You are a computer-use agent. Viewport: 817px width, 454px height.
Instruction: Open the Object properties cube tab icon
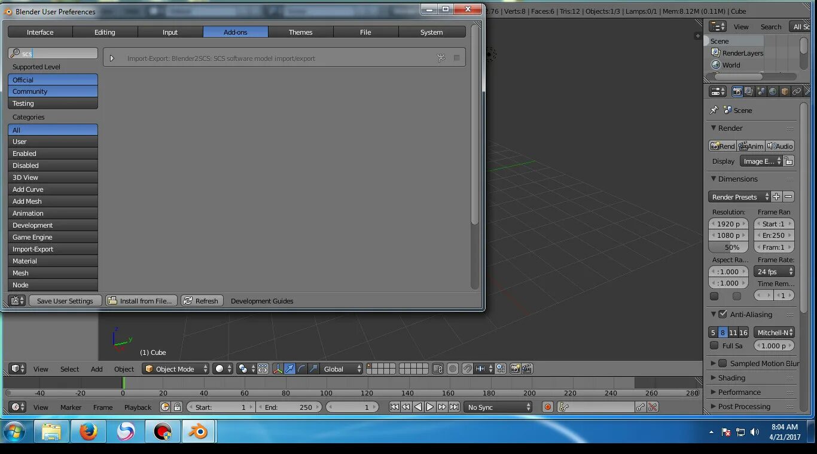click(785, 91)
